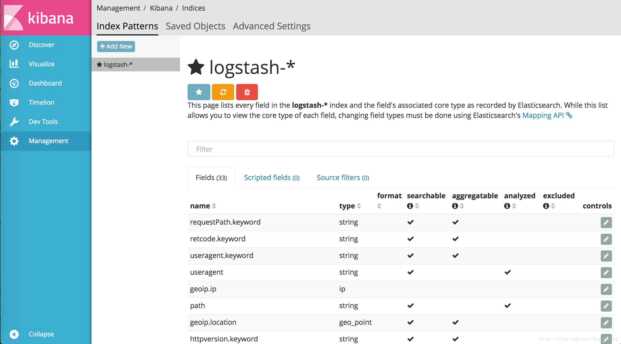Edit geoip.ip field pencil

point(606,289)
